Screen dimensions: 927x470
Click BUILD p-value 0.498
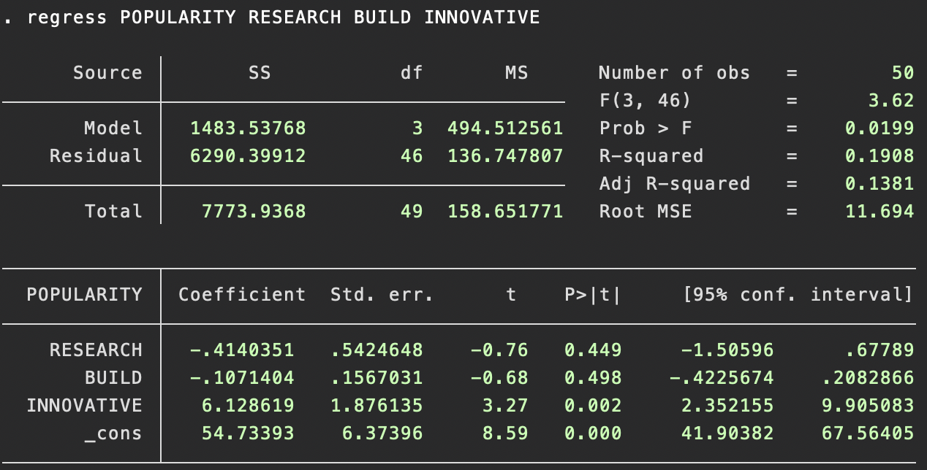[593, 378]
